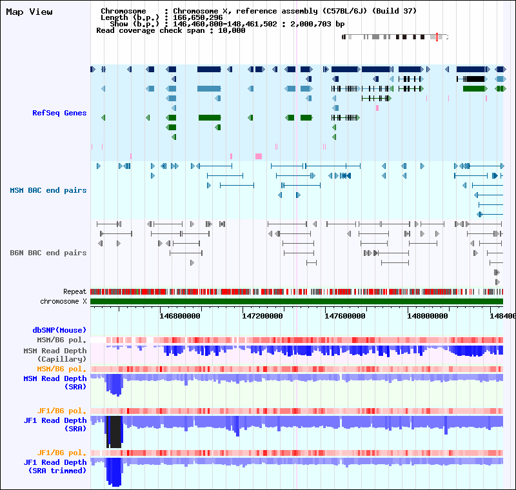Click the green chromosome X bar
This screenshot has height=490, width=516.
(297, 302)
